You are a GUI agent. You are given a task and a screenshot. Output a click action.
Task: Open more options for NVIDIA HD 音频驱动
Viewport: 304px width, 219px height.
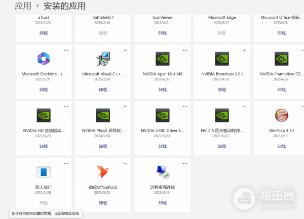(66, 107)
